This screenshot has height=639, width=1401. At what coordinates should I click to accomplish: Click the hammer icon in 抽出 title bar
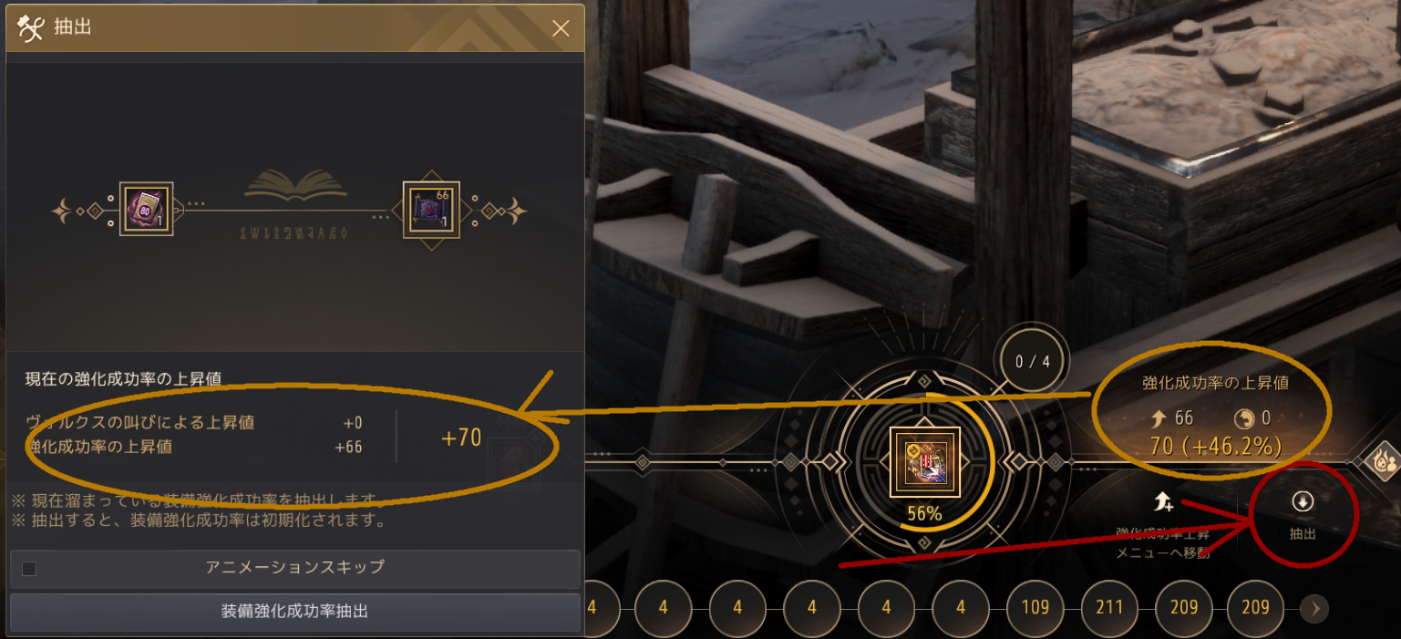31,28
